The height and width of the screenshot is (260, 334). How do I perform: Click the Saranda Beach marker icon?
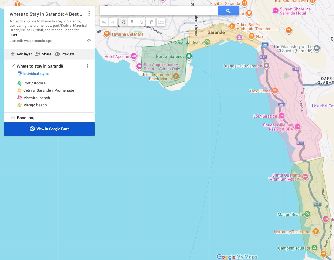click(x=207, y=42)
